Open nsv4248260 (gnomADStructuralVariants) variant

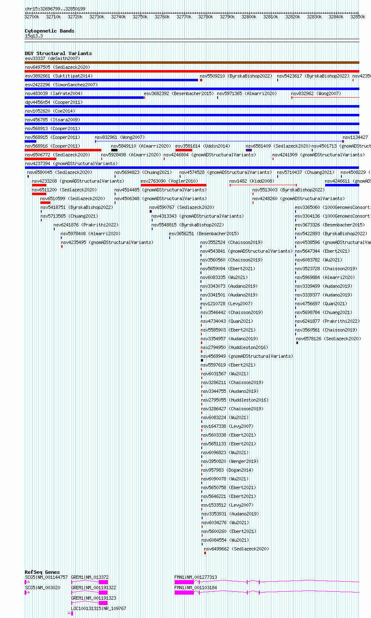(298, 198)
